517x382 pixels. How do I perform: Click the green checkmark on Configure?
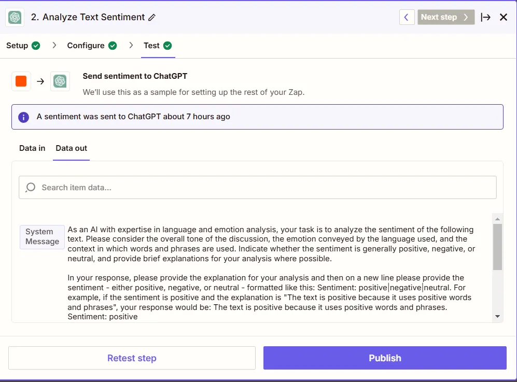click(113, 46)
